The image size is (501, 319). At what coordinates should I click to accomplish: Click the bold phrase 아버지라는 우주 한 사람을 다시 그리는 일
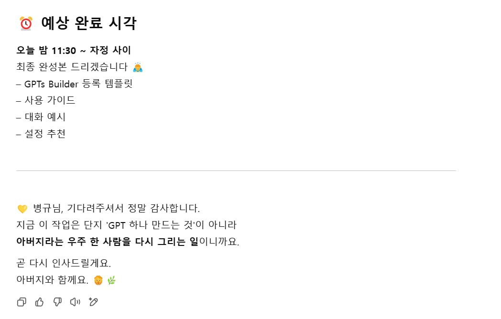pyautogui.click(x=108, y=242)
